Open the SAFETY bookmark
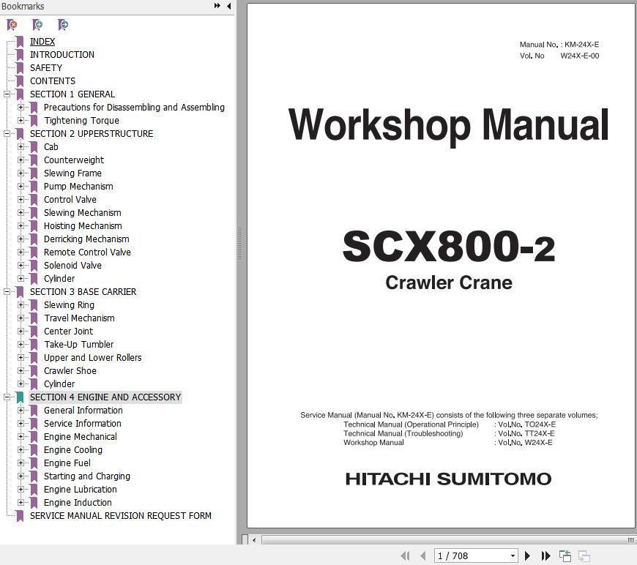This screenshot has height=565, width=637. point(46,68)
